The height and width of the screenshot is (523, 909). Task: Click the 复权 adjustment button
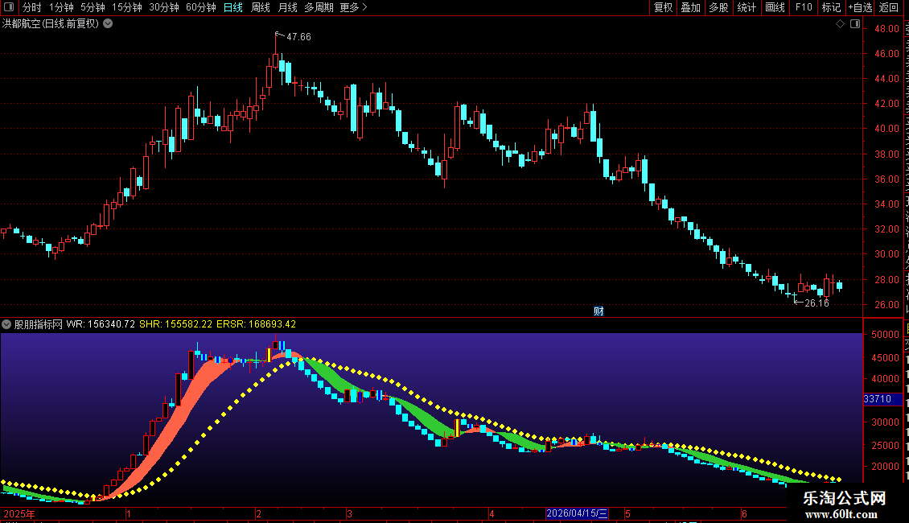(x=663, y=7)
